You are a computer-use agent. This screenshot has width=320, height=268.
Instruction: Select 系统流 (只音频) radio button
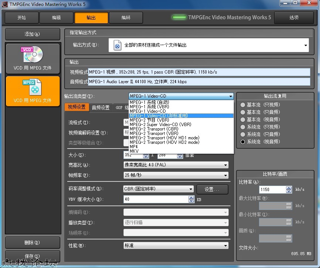(x=243, y=134)
